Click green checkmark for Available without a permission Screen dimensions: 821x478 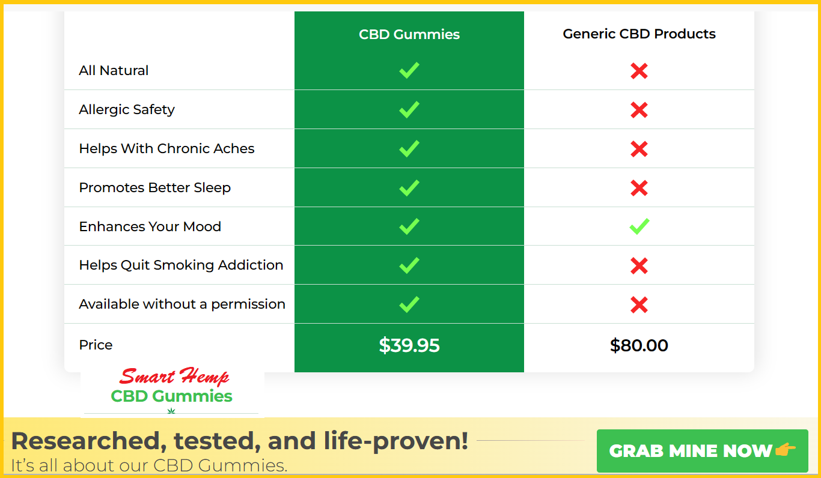pos(409,304)
